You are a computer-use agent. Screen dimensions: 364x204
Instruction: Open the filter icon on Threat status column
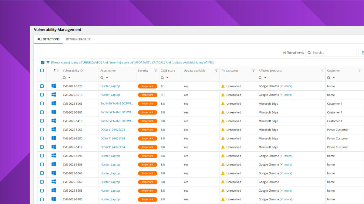click(x=254, y=70)
